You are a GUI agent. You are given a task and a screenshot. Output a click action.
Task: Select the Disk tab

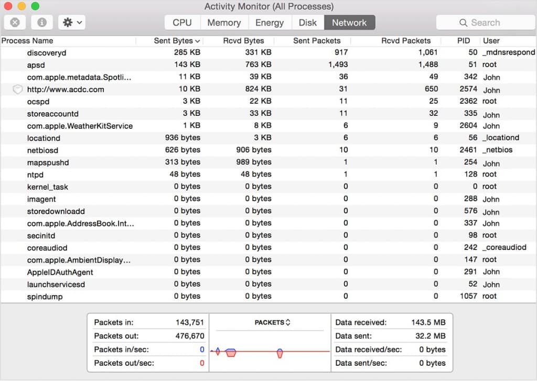click(x=308, y=23)
